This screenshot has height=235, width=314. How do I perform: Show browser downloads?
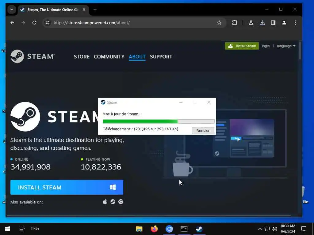(x=262, y=23)
